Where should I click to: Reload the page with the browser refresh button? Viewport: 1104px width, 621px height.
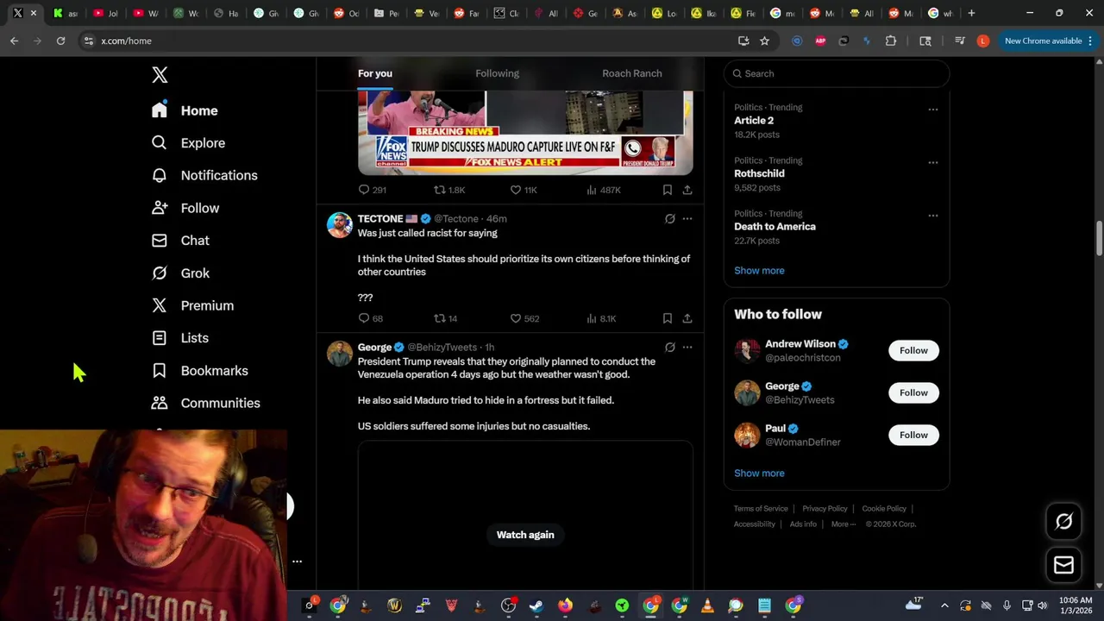coord(60,41)
